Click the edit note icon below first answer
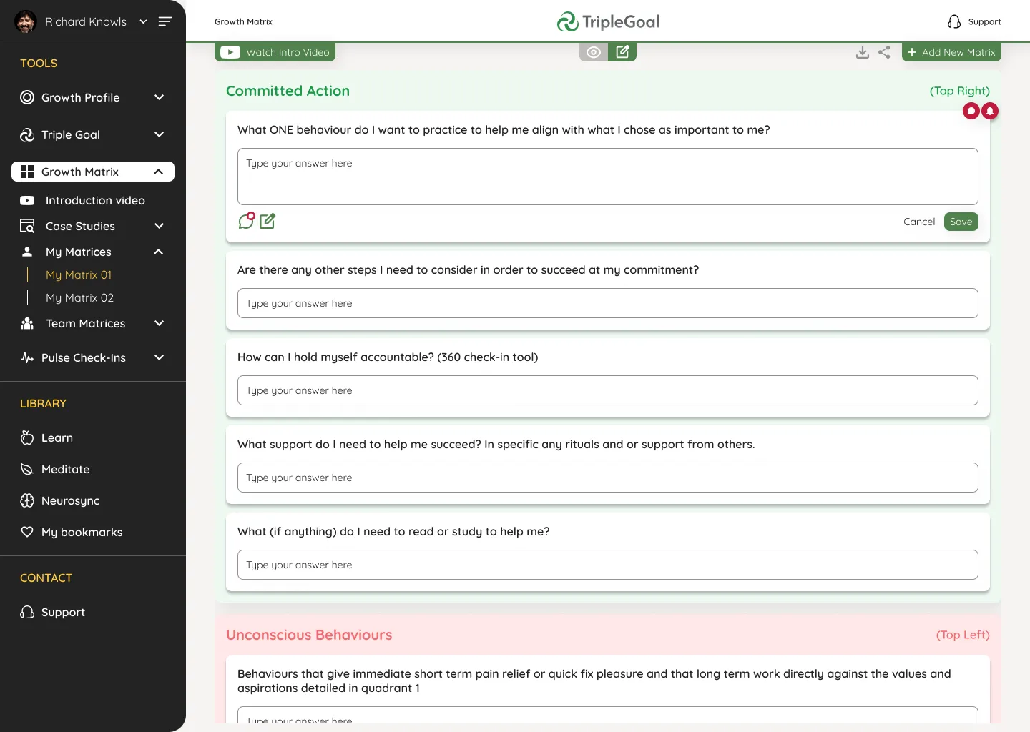Viewport: 1030px width, 732px height. click(268, 222)
